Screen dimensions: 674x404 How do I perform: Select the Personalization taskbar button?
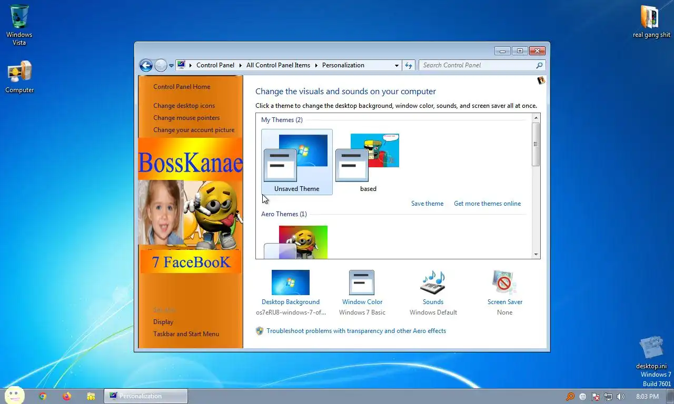coord(146,396)
